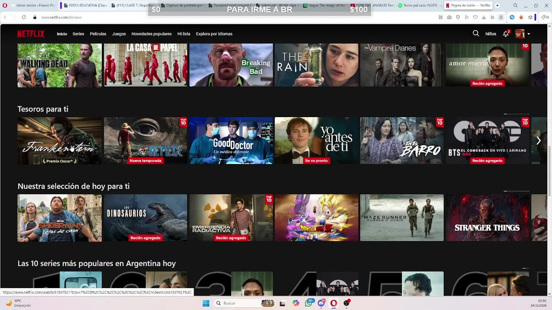Open Yo antes de ti thumbnail

317,140
